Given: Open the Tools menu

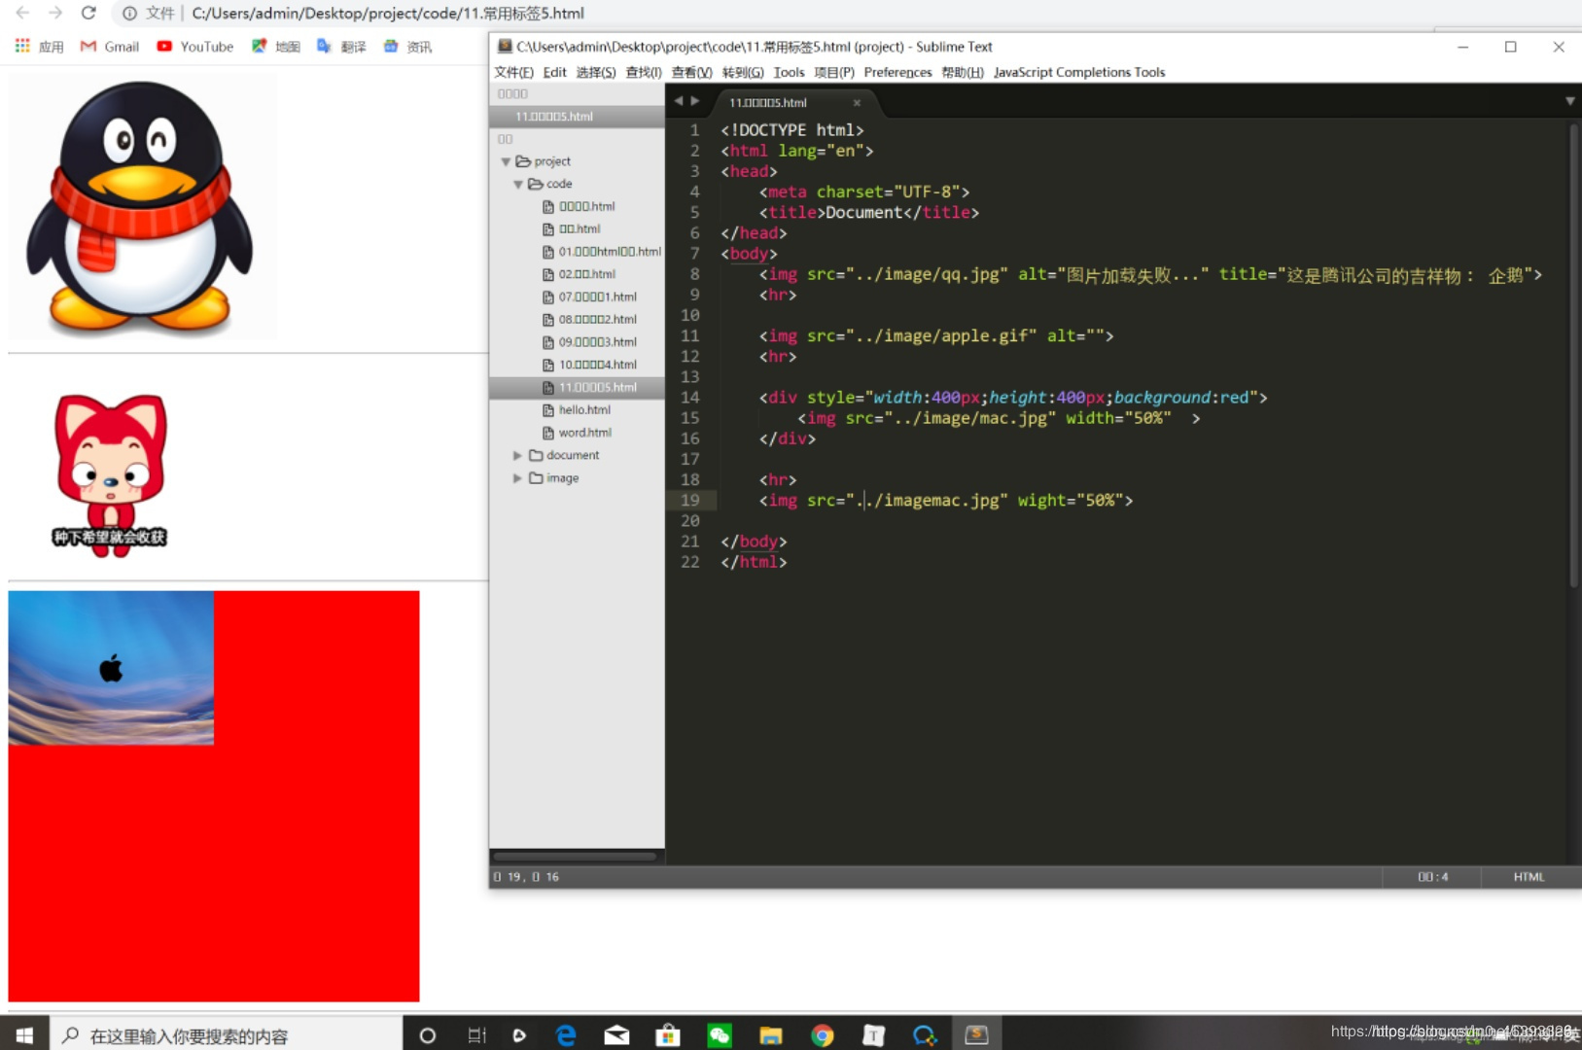Looking at the screenshot, I should click(789, 72).
